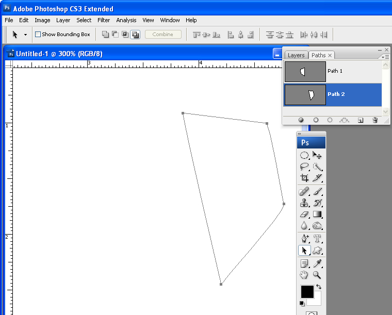
Task: Open the File menu
Action: [9, 20]
